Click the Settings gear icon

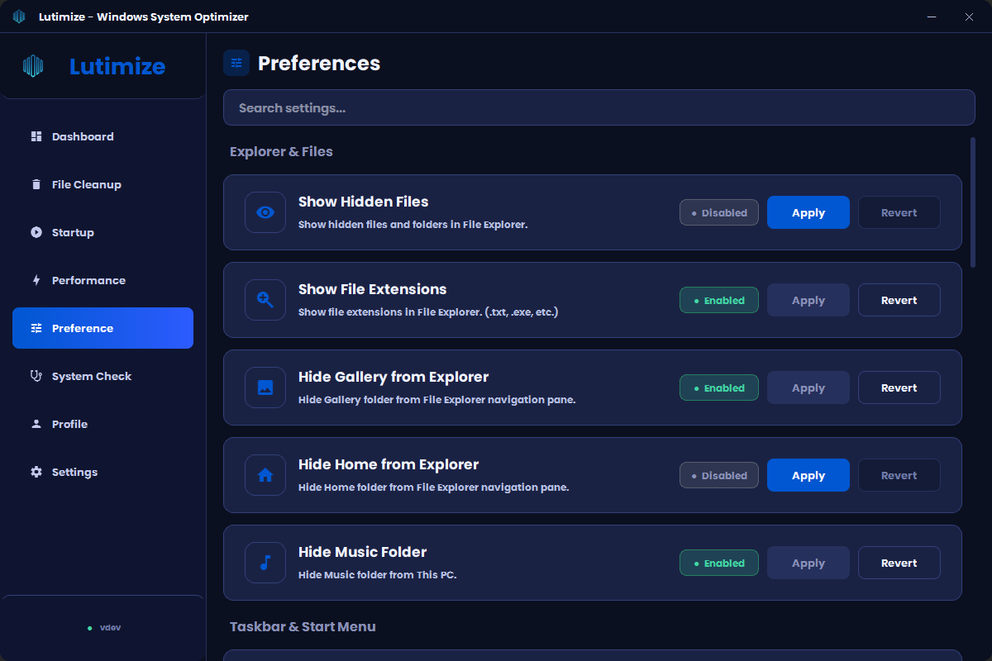[x=36, y=472]
